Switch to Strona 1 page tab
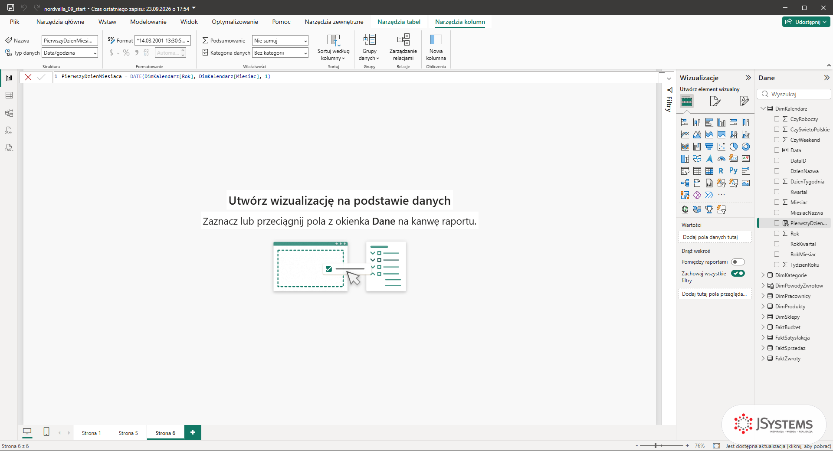The width and height of the screenshot is (833, 451). click(91, 433)
